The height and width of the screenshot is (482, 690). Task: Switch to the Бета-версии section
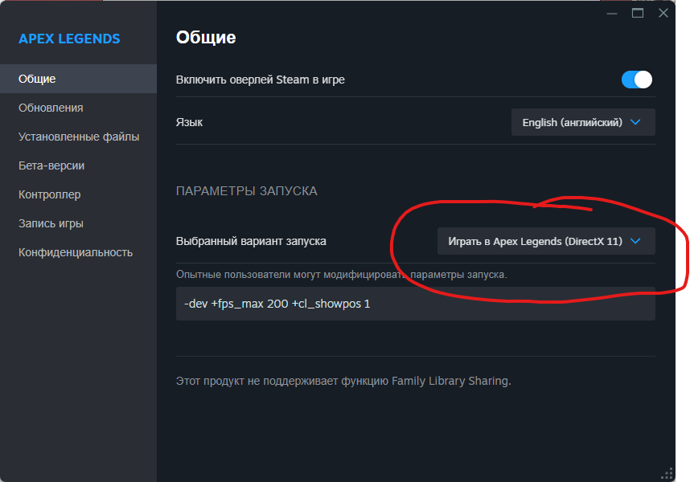tap(51, 165)
